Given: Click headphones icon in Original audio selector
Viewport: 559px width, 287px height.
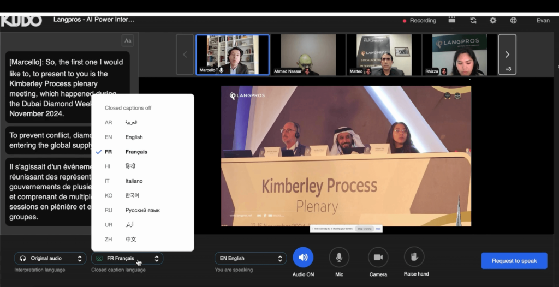Looking at the screenshot, I should pyautogui.click(x=23, y=259).
